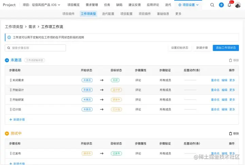245x165 pixels.
Task: Click the info icon in the notice banner
Action: pos(9,37)
